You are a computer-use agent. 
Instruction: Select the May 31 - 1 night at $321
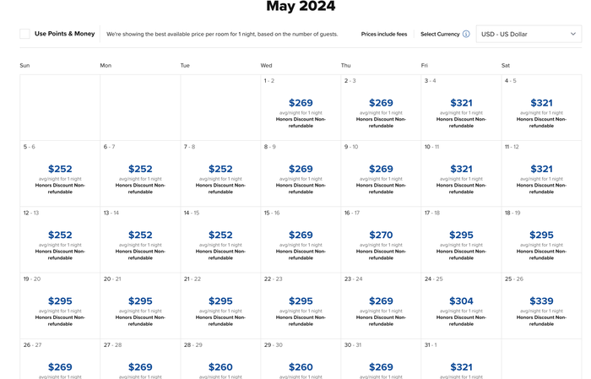pyautogui.click(x=461, y=359)
